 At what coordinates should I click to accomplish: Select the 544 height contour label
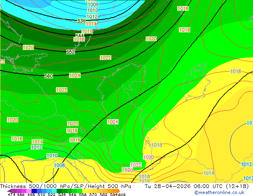coord(79,36)
